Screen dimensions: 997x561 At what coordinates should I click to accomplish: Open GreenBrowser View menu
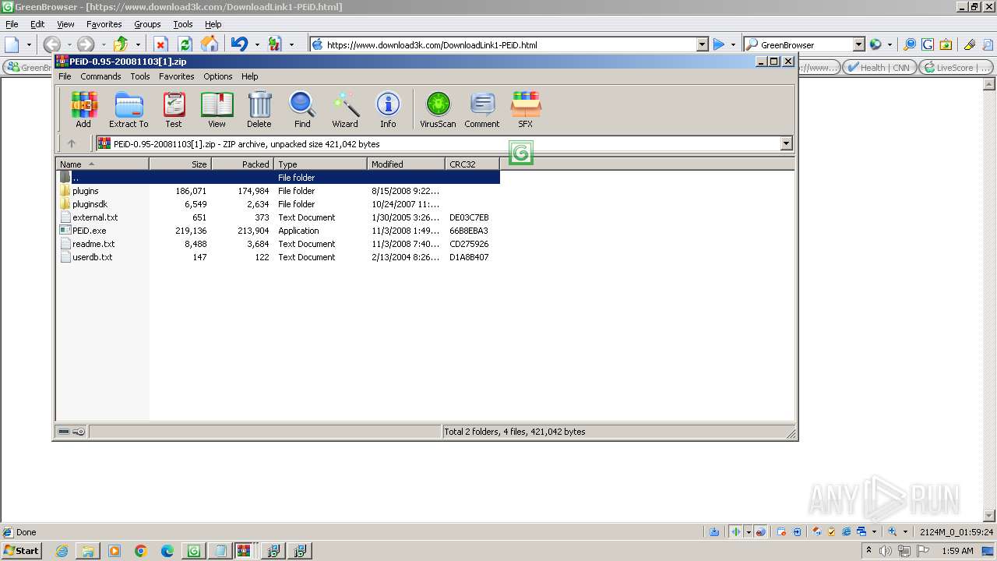click(65, 24)
